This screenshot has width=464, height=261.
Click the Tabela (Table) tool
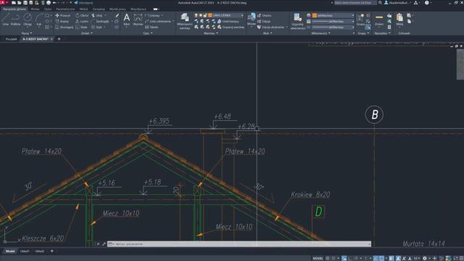click(x=152, y=28)
